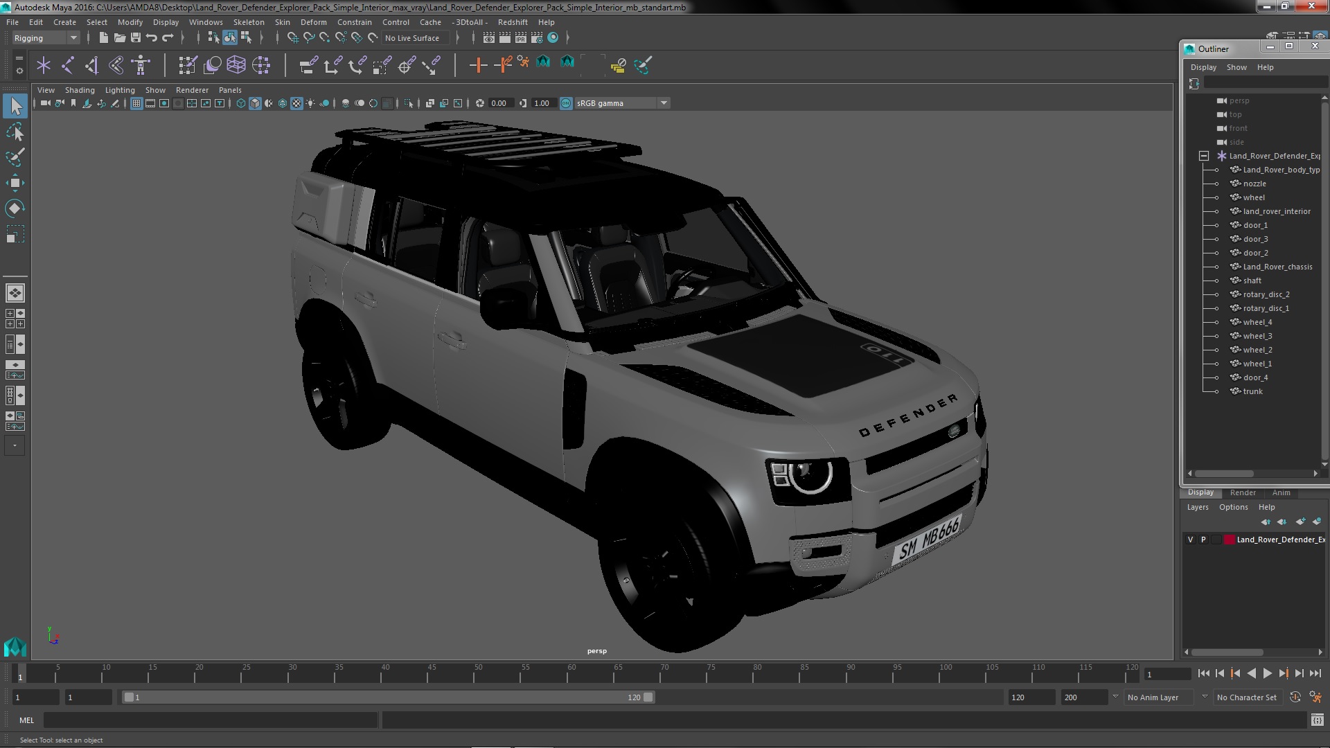Open Options menu in layer editor
Screen dimensions: 1330x748
point(1234,507)
